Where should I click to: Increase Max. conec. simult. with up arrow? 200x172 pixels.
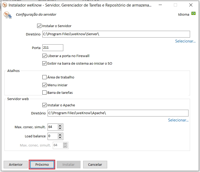(x=60, y=126)
